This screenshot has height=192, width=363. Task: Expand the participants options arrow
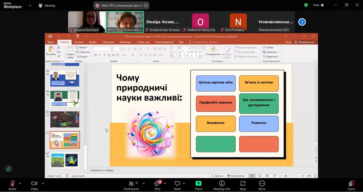coord(143,183)
